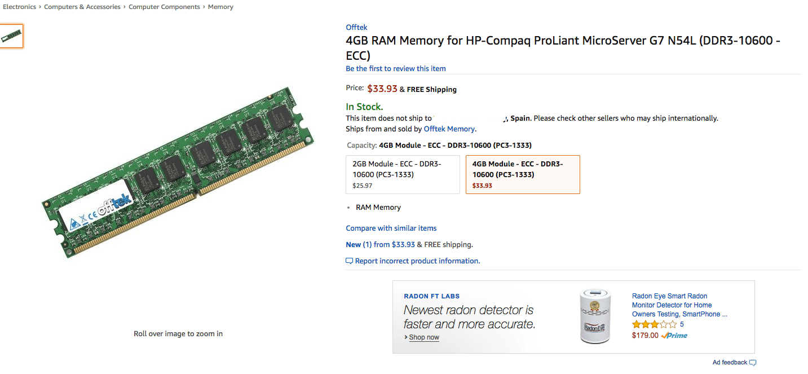The width and height of the screenshot is (808, 374).
Task: Click the Offtek brand link above title
Action: [x=356, y=27]
